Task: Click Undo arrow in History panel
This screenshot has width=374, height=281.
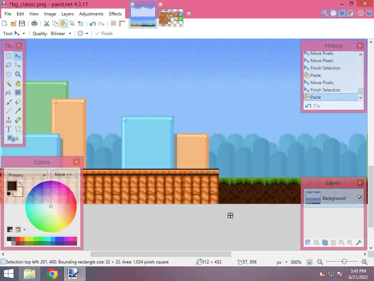Action: (308, 106)
